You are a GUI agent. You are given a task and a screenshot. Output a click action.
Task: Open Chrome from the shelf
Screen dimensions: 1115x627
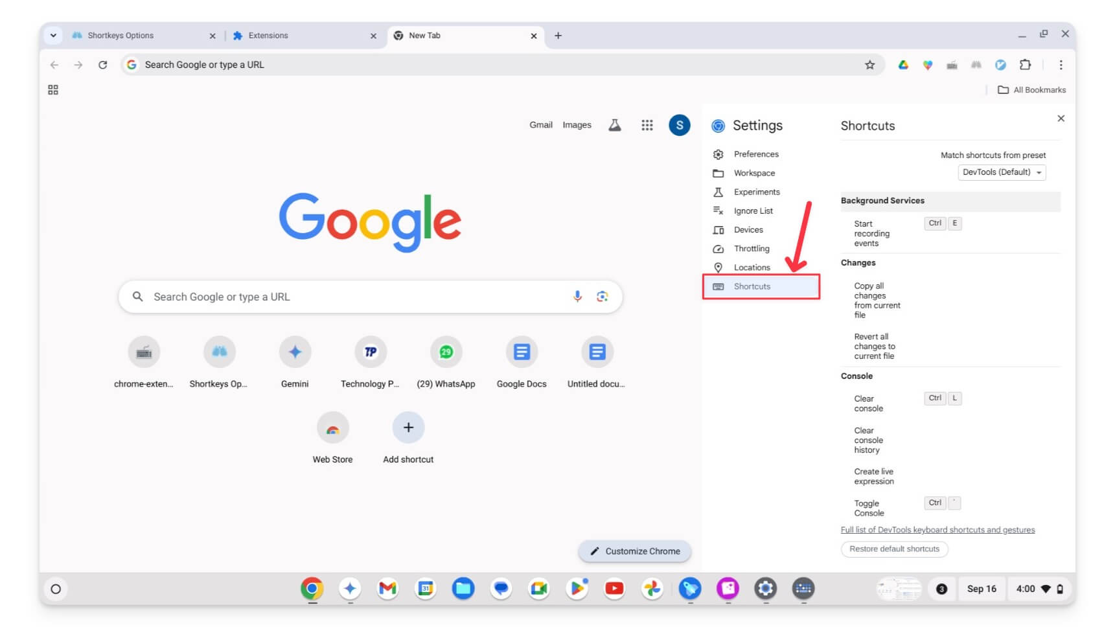312,589
